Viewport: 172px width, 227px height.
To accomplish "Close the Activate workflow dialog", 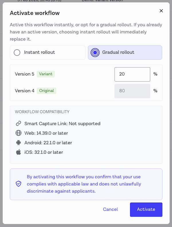I will pos(161,11).
